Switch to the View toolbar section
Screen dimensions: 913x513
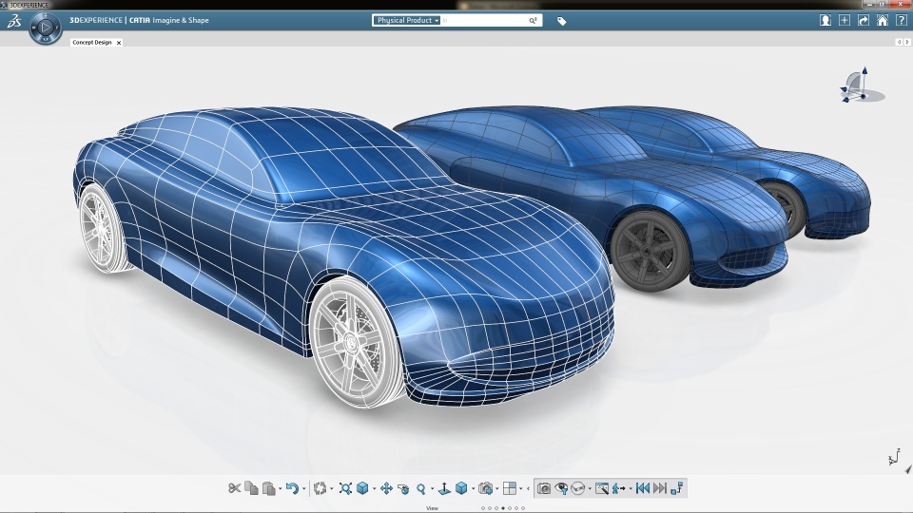(x=432, y=508)
